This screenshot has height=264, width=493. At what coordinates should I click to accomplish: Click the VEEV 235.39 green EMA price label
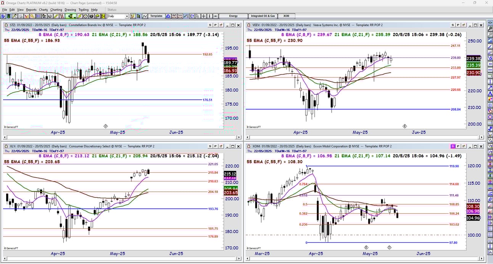coord(474,65)
